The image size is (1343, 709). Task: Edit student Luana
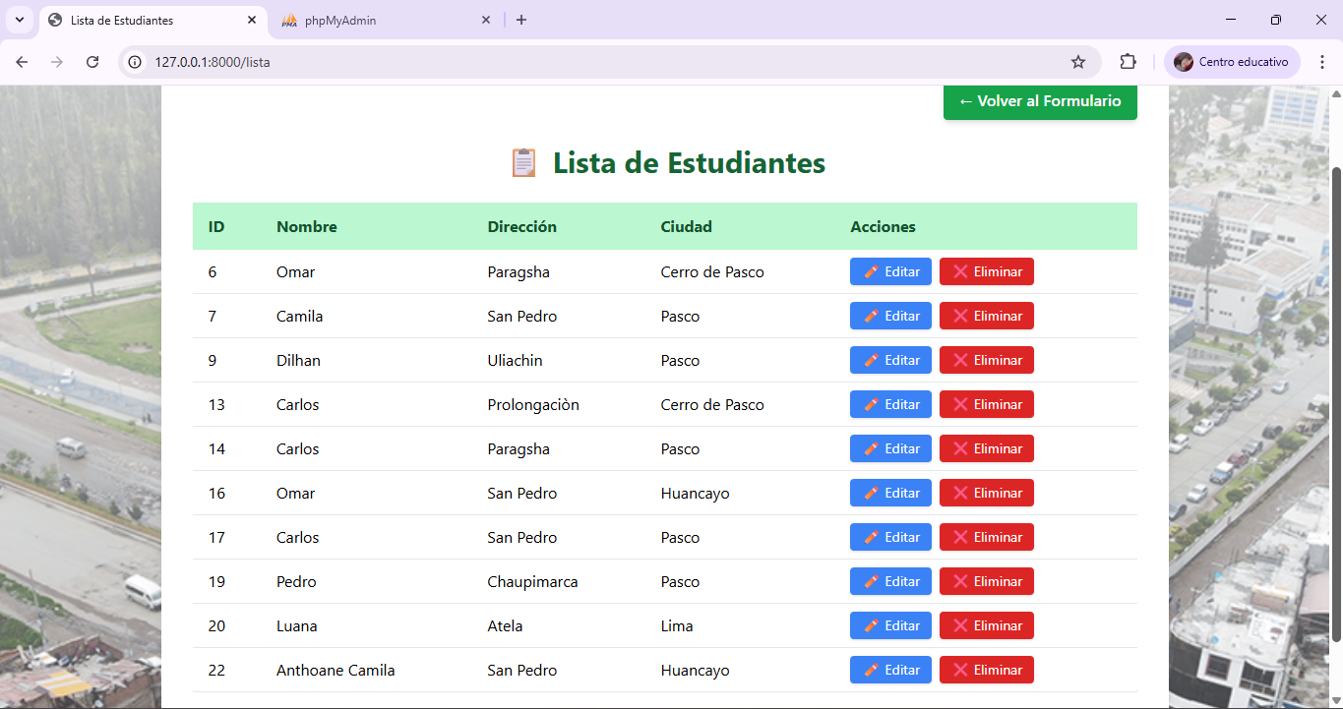[890, 625]
